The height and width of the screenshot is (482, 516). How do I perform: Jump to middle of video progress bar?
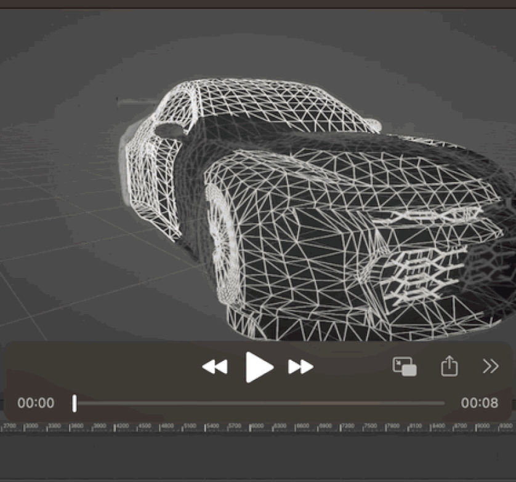click(259, 403)
